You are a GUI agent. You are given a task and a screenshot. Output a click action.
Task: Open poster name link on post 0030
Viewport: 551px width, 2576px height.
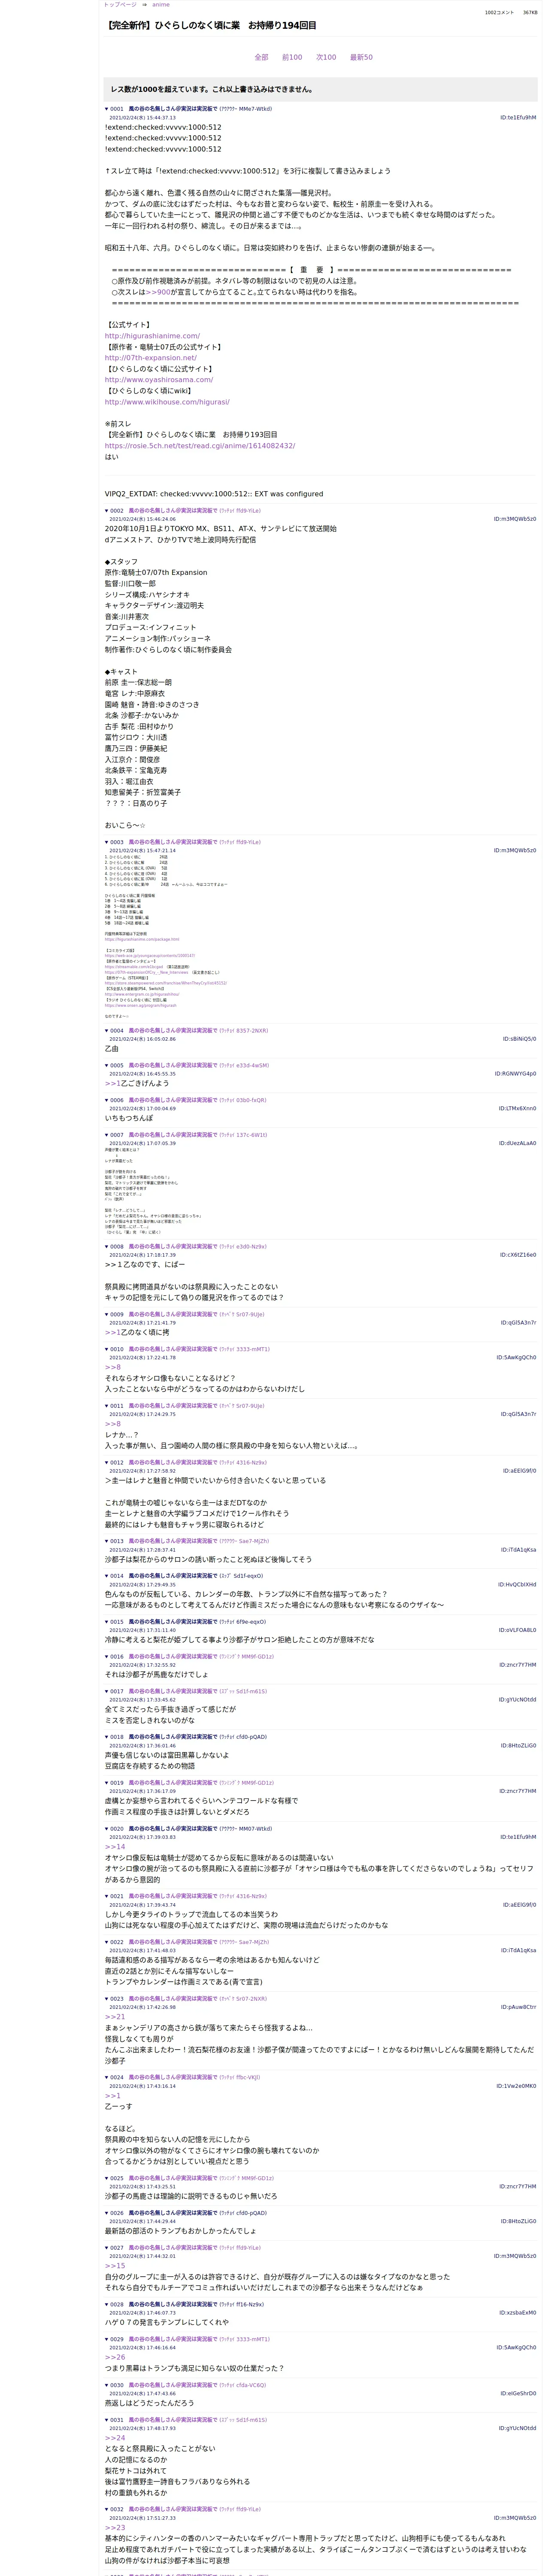(173, 2385)
